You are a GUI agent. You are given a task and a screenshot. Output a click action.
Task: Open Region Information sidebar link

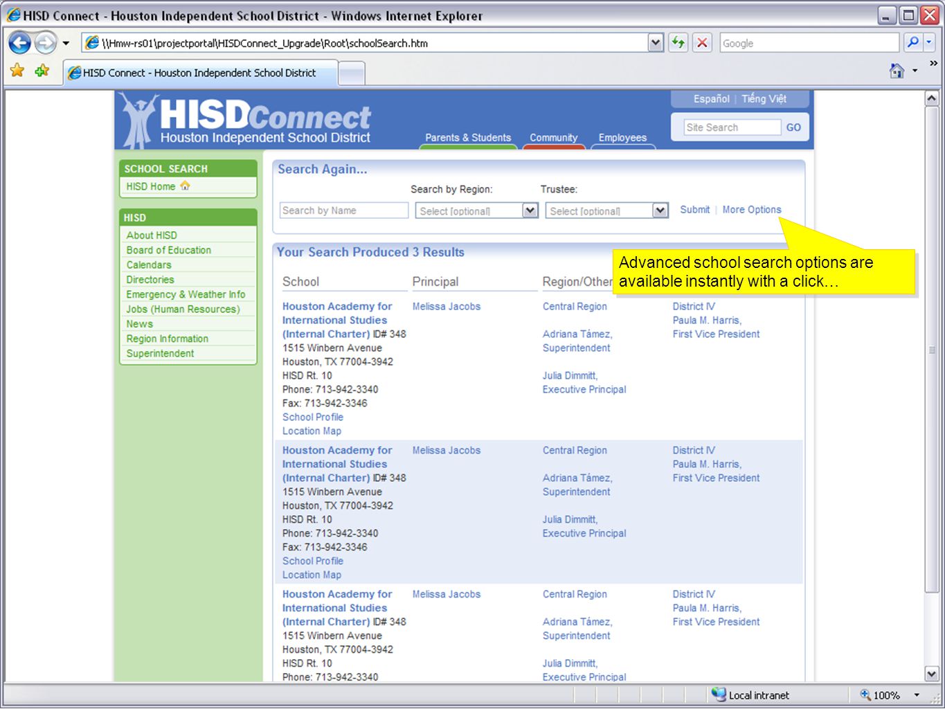pyautogui.click(x=168, y=339)
